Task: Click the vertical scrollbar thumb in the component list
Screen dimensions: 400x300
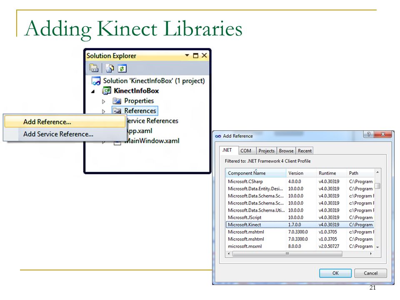Action: [377, 186]
